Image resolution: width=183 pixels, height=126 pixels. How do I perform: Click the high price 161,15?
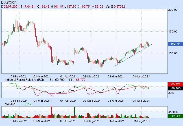point(58,6)
